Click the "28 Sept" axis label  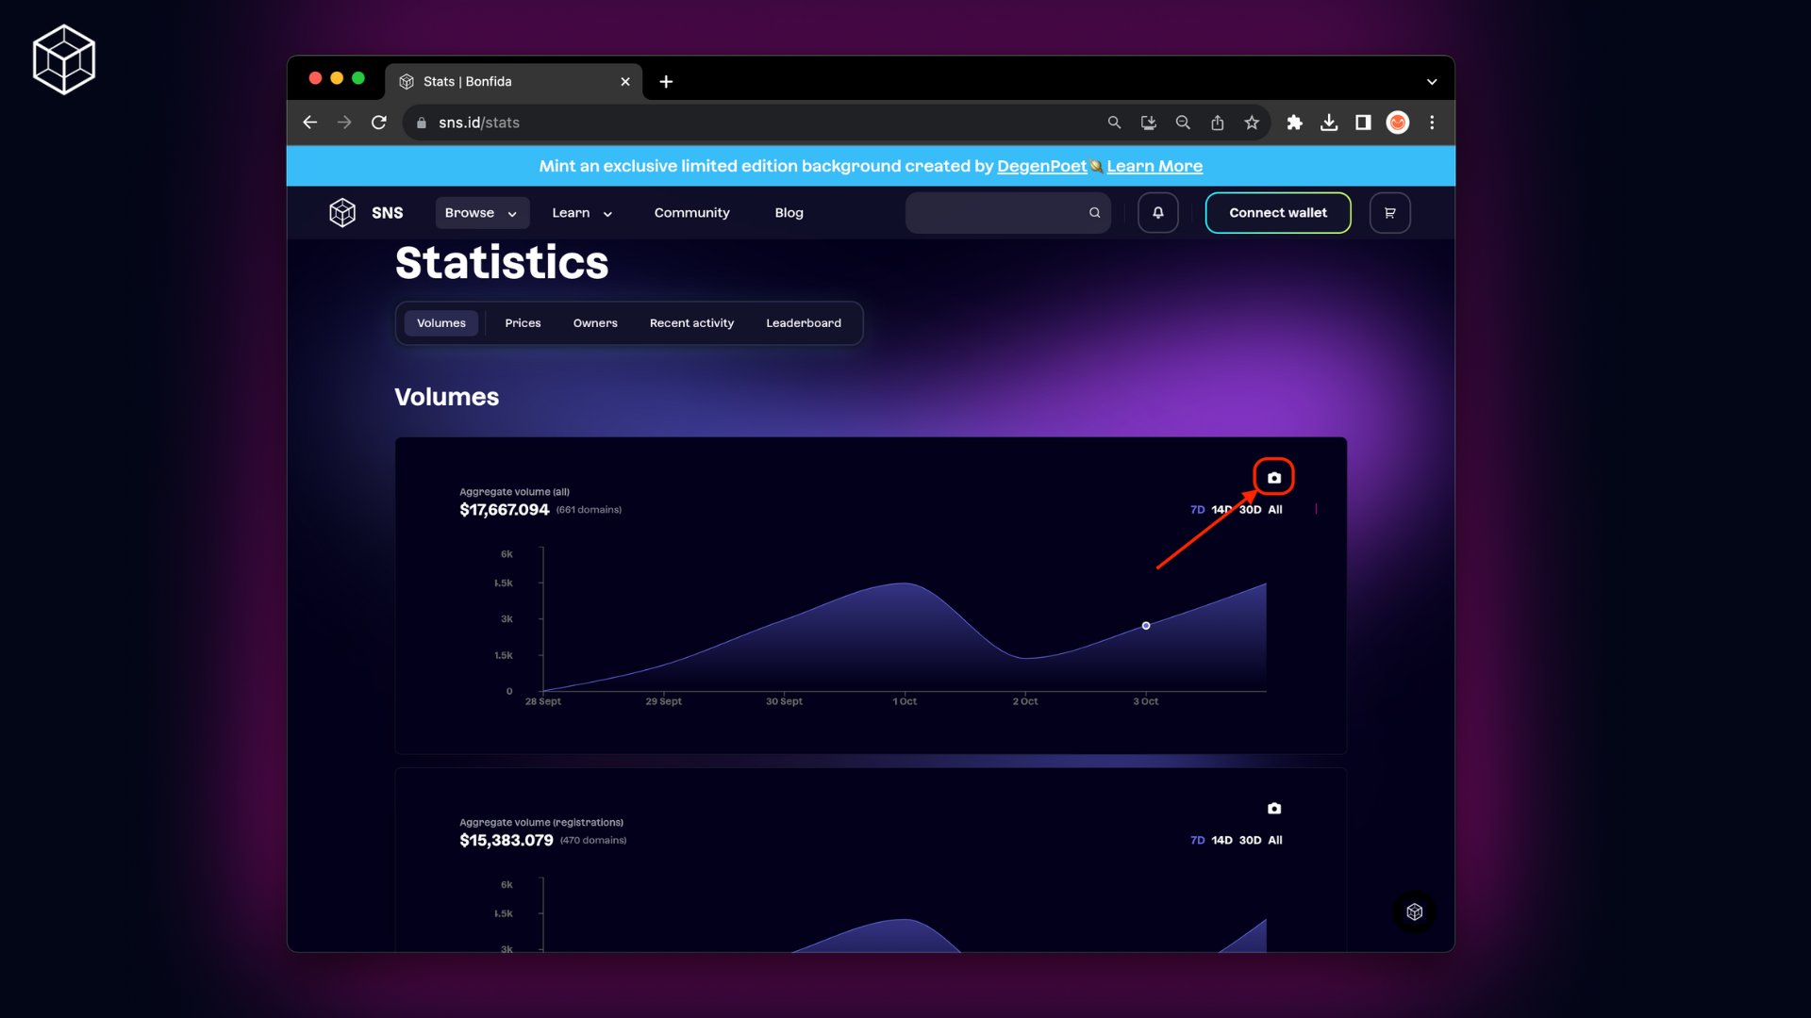[543, 701]
